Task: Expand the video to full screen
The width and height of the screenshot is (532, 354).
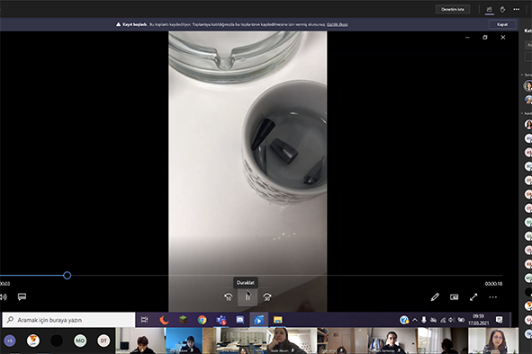Action: (x=473, y=297)
